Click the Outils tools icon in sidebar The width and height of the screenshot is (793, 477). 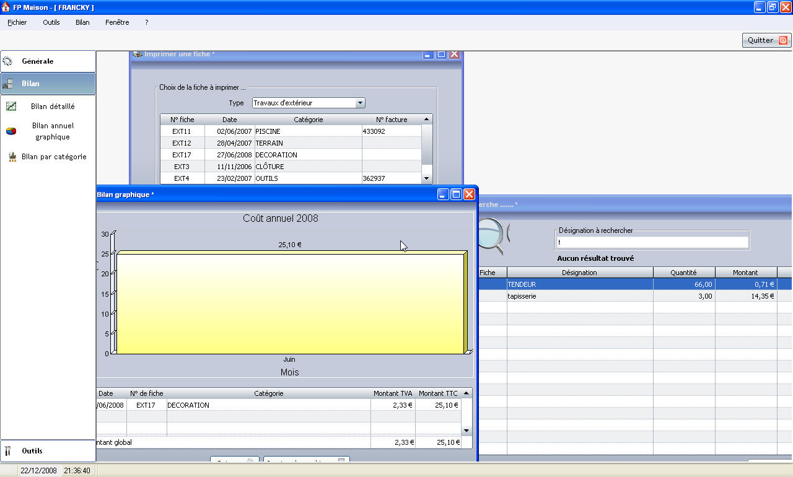(x=8, y=451)
